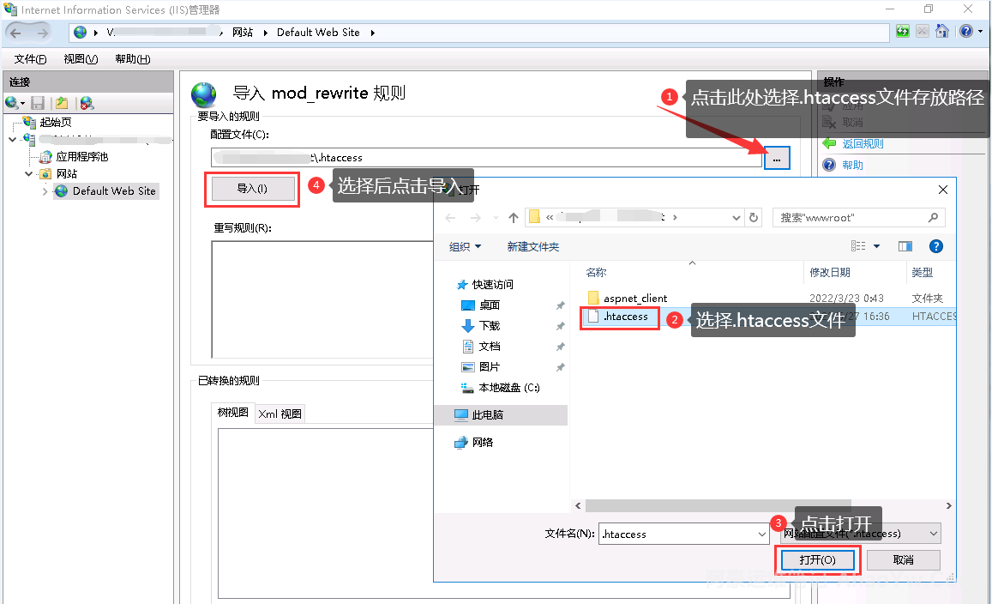992x604 pixels.
Task: Click the home icon in address bar
Action: click(x=942, y=32)
